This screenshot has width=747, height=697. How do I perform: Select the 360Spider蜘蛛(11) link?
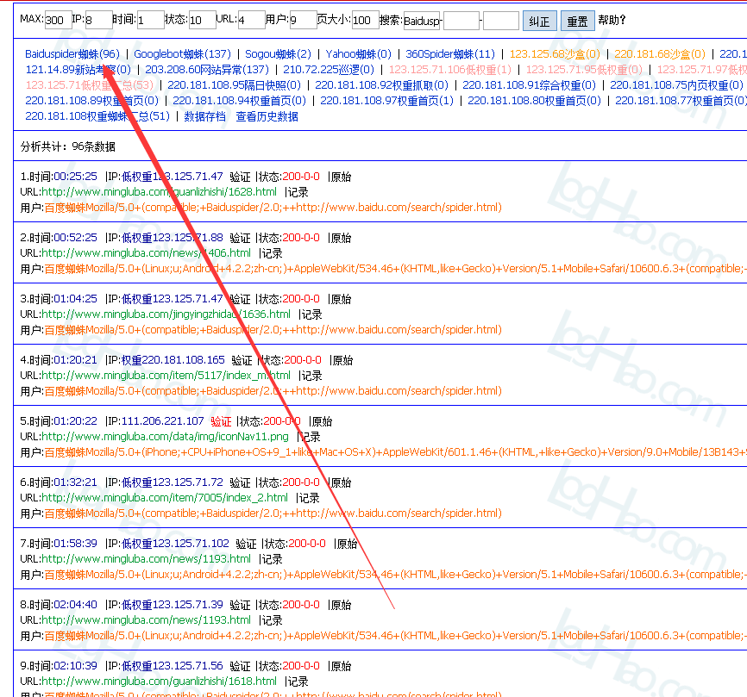pyautogui.click(x=450, y=53)
